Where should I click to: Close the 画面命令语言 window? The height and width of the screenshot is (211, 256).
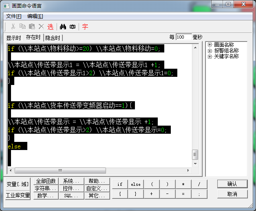click(x=243, y=4)
